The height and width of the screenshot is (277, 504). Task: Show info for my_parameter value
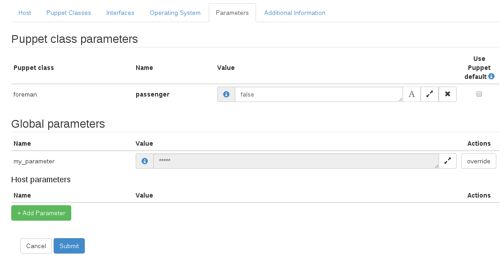tap(145, 161)
